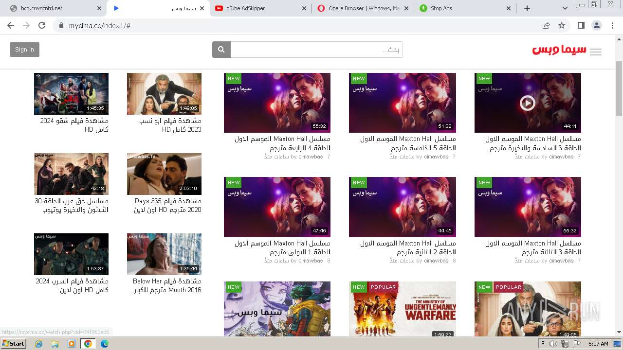Switch to the Stop Ads tab
Screen dimensions: 623x350
(465, 8)
